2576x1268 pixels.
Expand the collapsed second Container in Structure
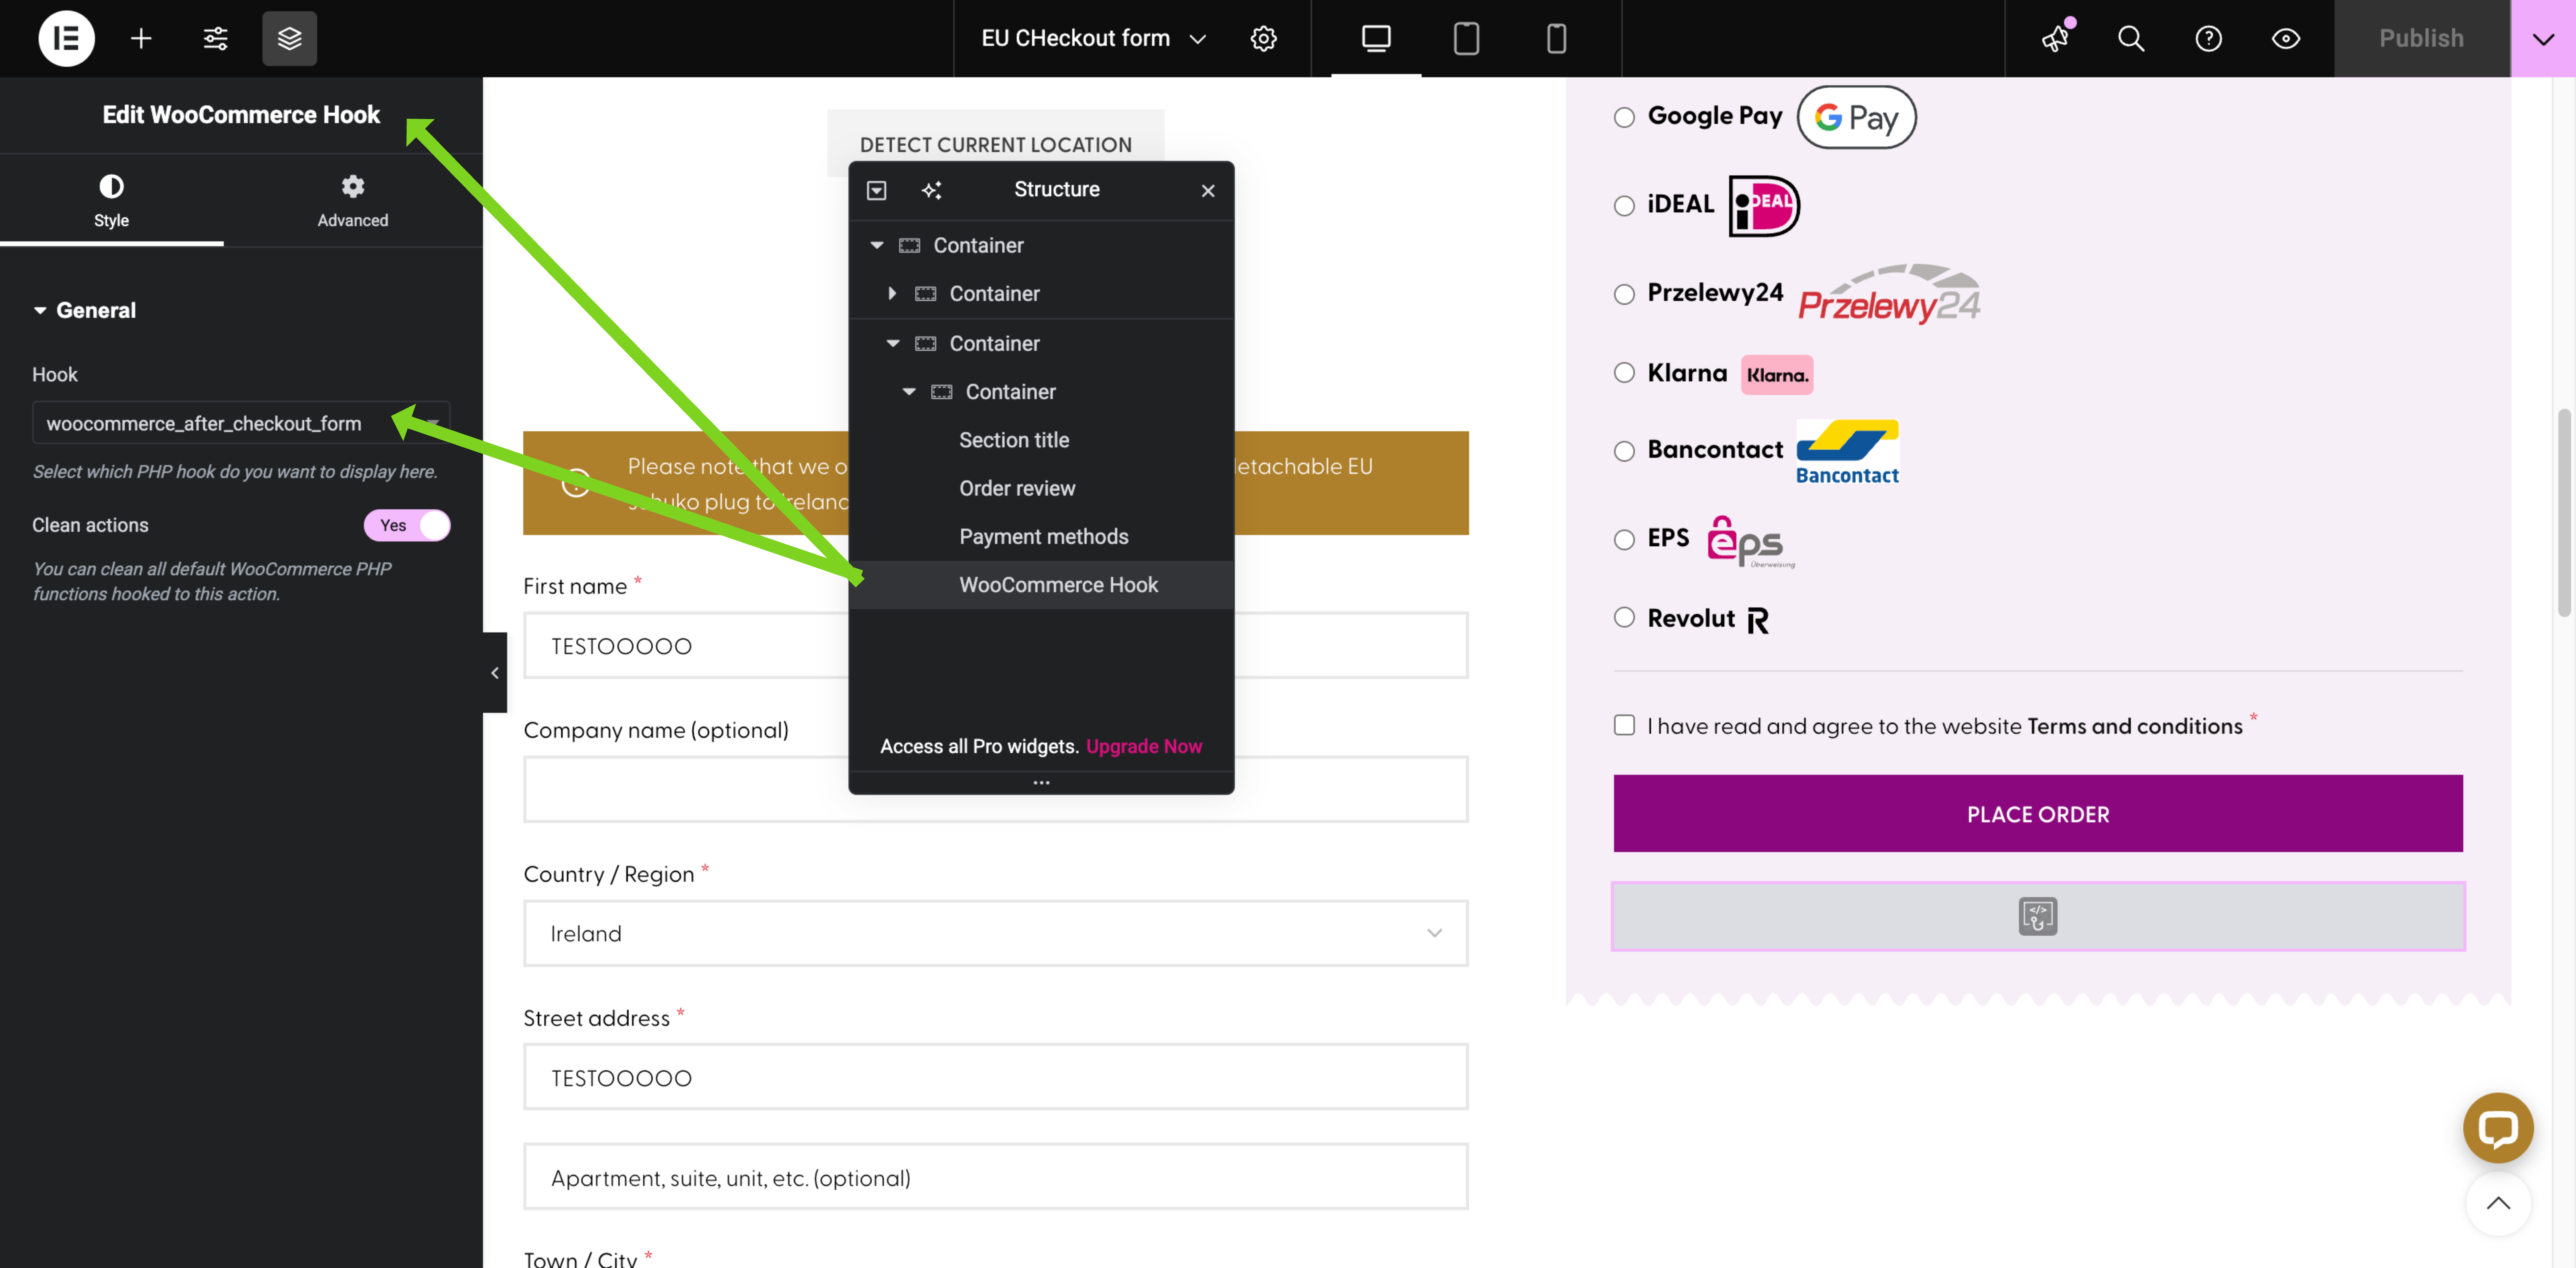[892, 294]
